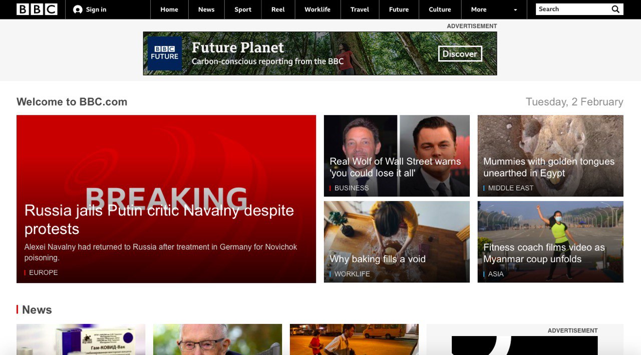Viewport: 641px width, 355px height.
Task: Open the Future navigation tab
Action: pos(399,9)
